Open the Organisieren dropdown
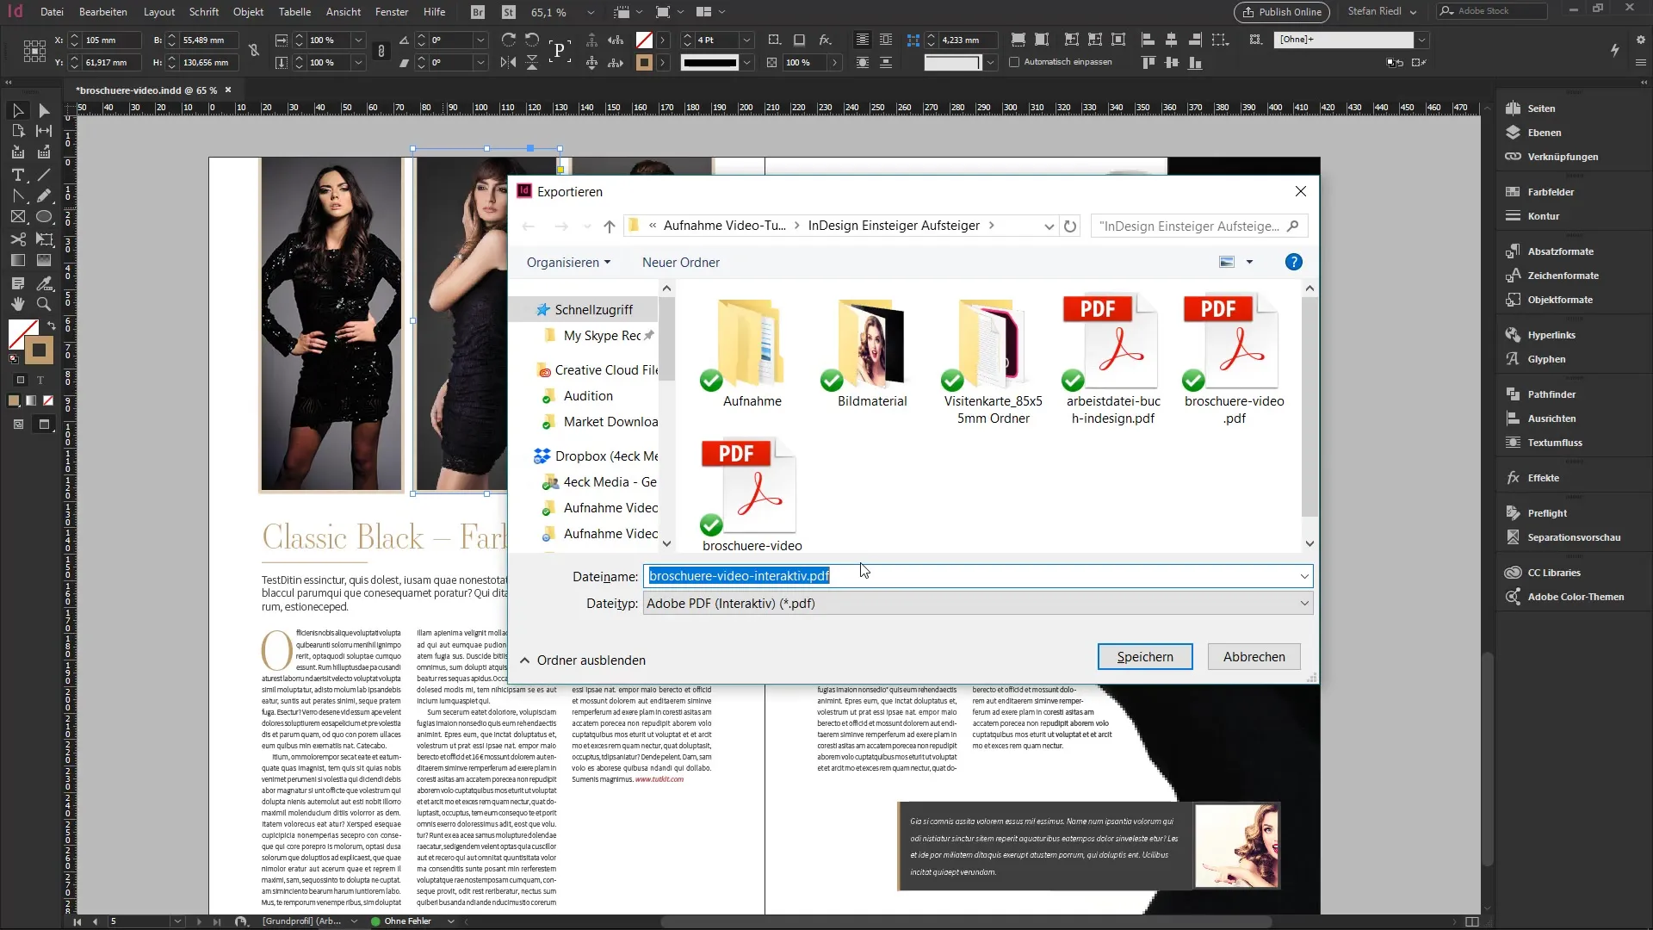Image resolution: width=1653 pixels, height=930 pixels. click(568, 263)
